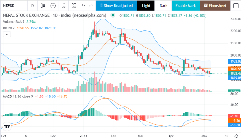Image resolution: width=241 pixels, height=140 pixels.
Task: Open the candlestick chart style selector
Action: (43, 6)
